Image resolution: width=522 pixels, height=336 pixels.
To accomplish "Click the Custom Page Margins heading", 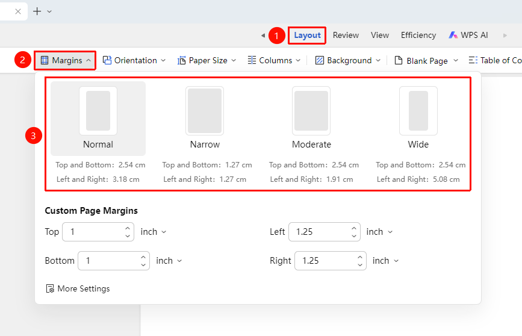I will [x=92, y=211].
